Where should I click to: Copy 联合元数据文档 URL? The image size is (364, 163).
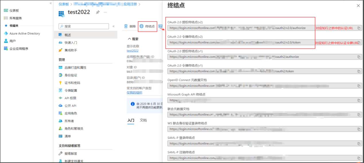pyautogui.click(x=359, y=115)
